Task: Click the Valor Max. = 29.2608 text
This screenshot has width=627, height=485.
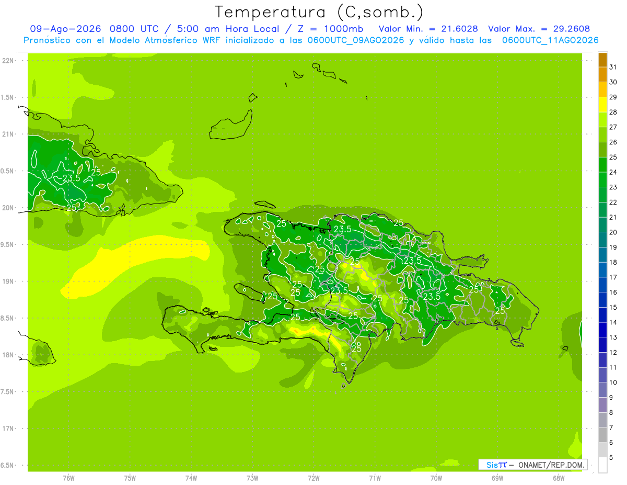Action: click(539, 29)
